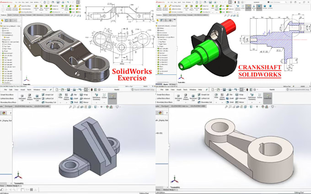This screenshot has width=311, height=194.
Task: Expand the Reference Geometry dropdown arrow in the white lever window
Action: pyautogui.click(x=252, y=102)
